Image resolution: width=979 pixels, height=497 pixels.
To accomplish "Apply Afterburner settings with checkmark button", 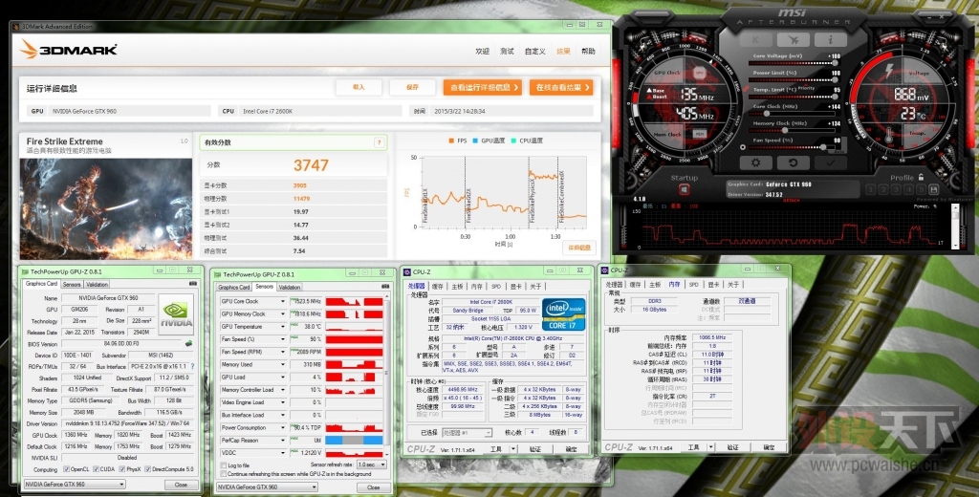I will pos(831,162).
